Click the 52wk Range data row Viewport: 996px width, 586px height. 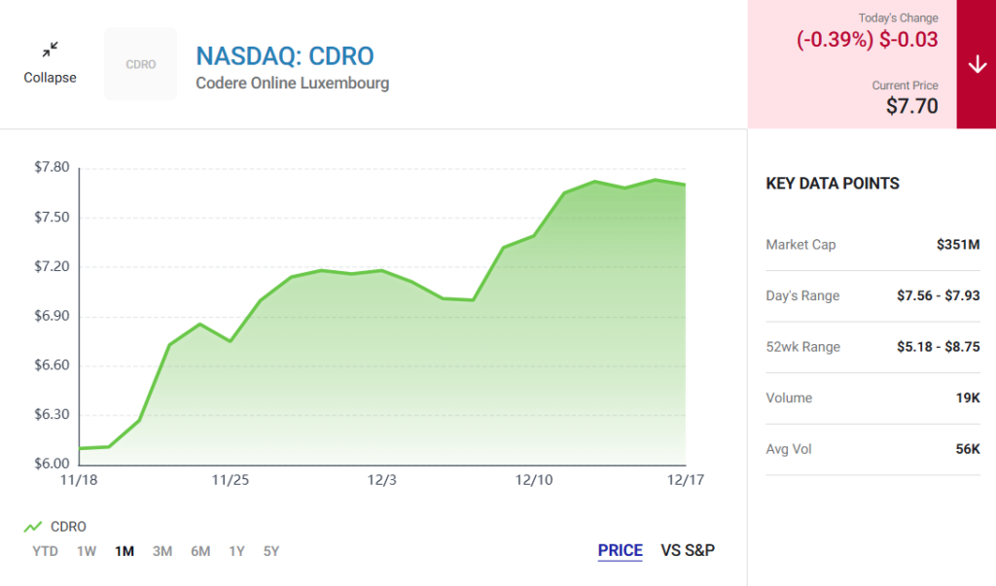point(871,347)
